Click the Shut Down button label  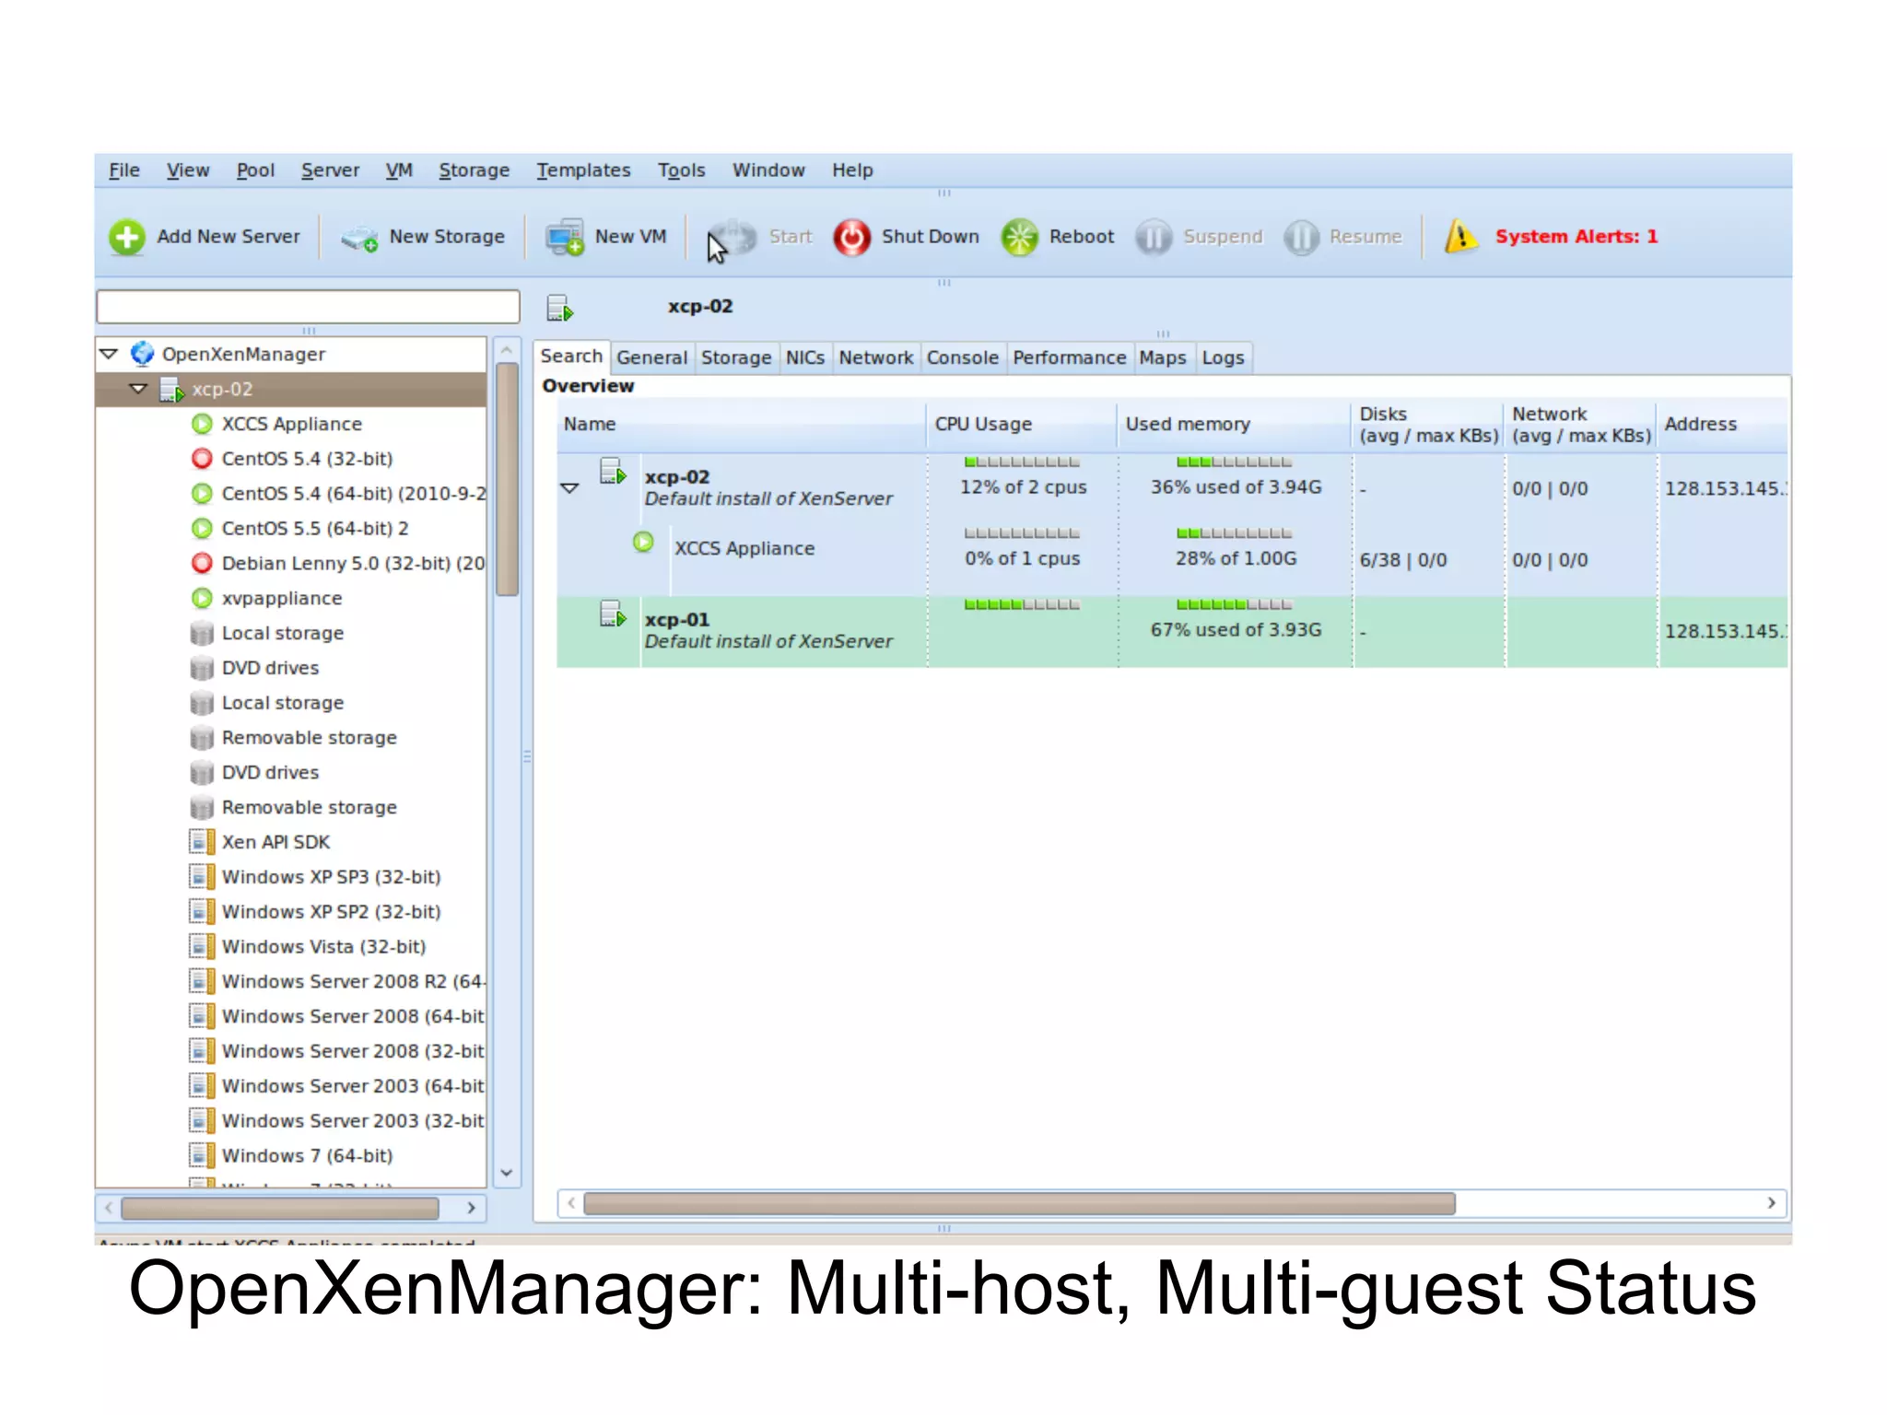coord(931,237)
